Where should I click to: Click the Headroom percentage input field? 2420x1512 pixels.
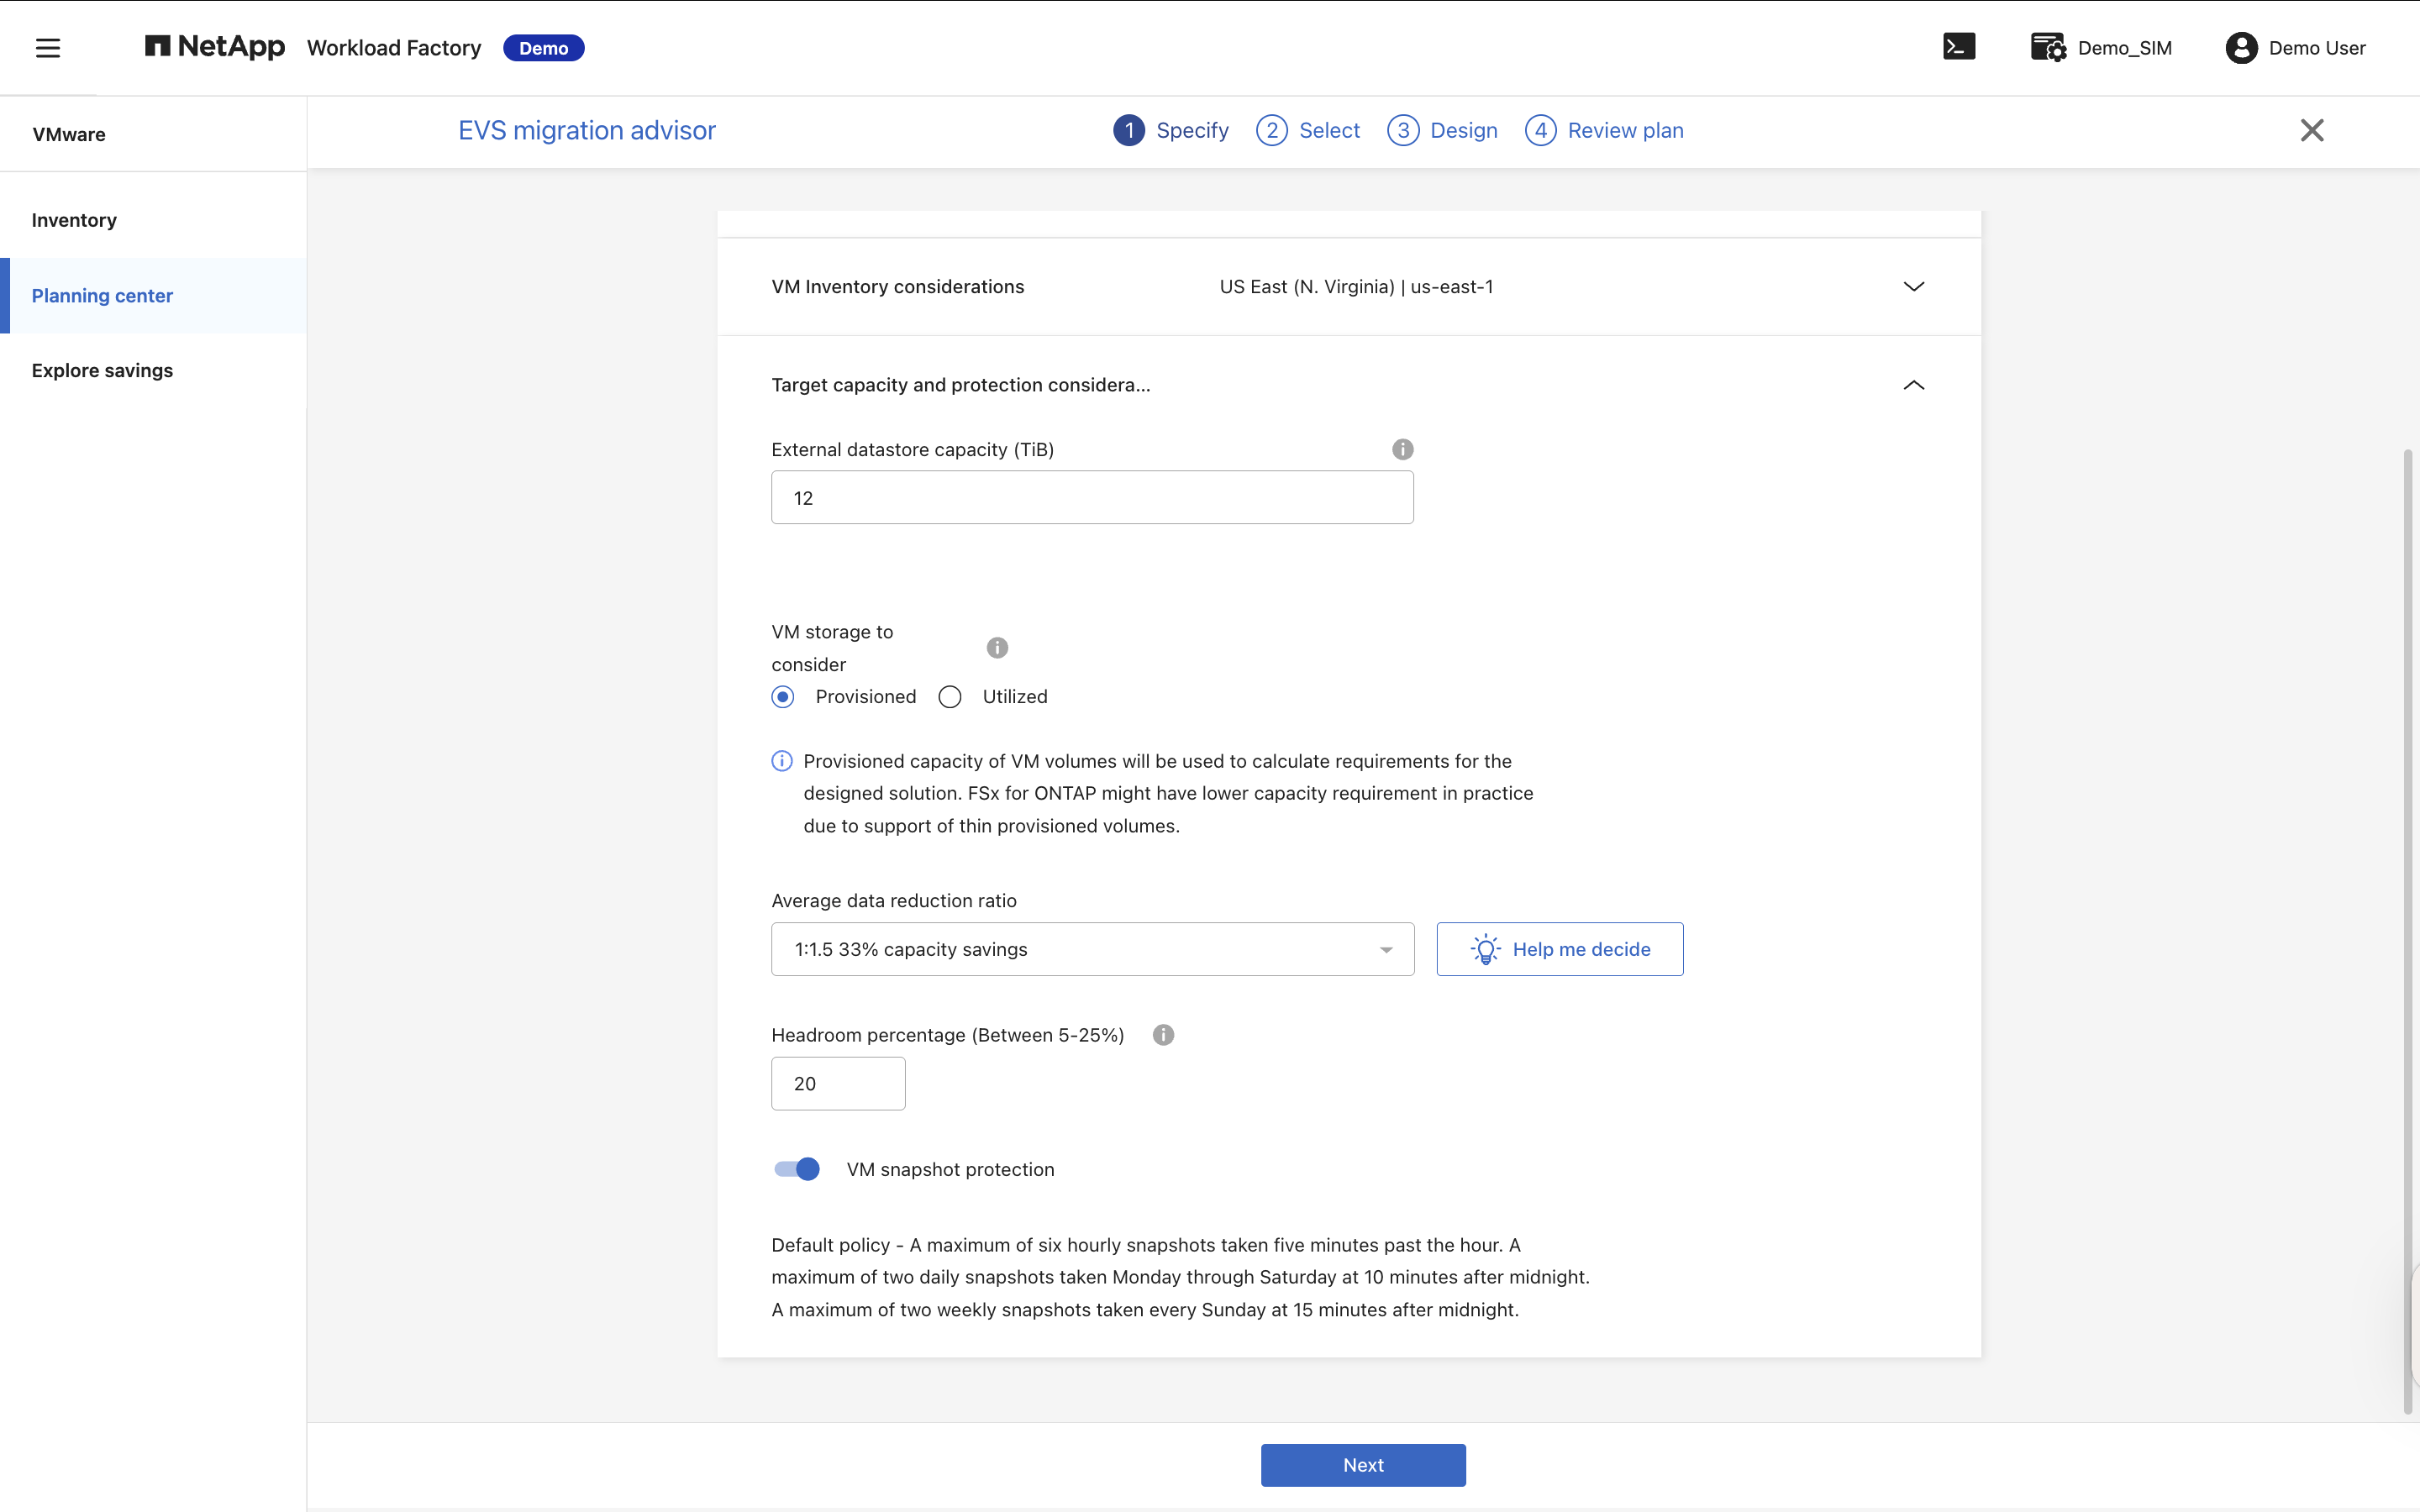point(838,1083)
